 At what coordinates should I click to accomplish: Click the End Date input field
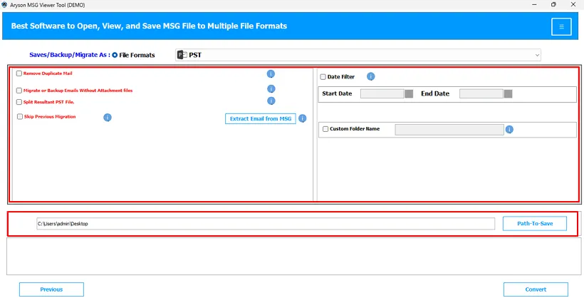click(481, 93)
